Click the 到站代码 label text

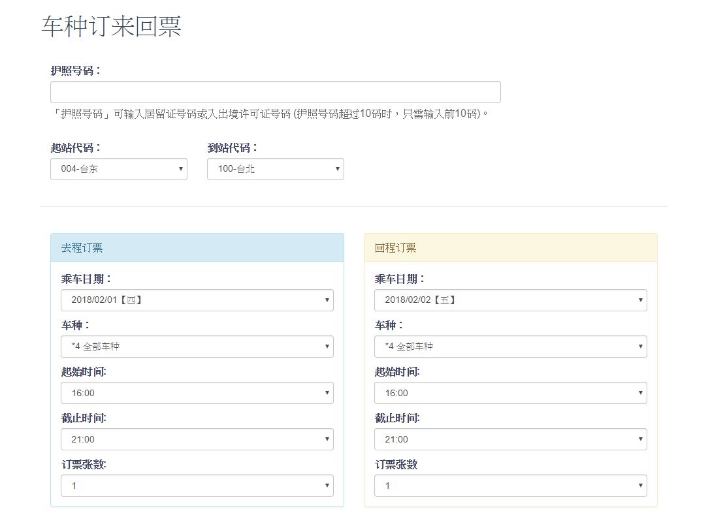pos(233,148)
